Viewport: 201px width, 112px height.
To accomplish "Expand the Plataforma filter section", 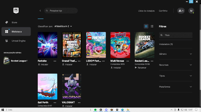I will coord(176,87).
